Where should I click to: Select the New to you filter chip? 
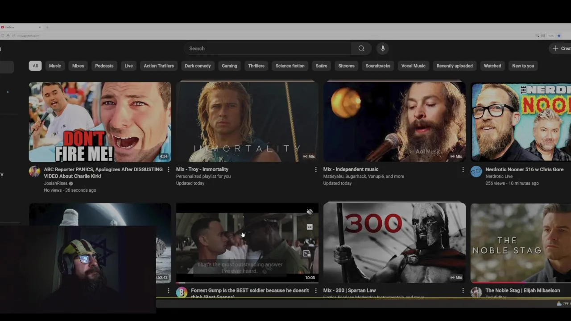point(523,66)
